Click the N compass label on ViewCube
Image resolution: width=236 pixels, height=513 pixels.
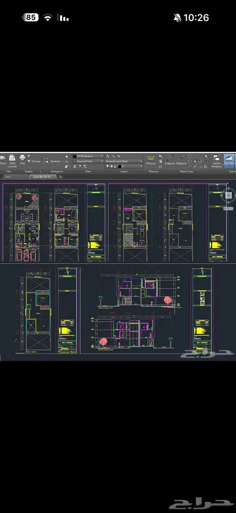229,188
